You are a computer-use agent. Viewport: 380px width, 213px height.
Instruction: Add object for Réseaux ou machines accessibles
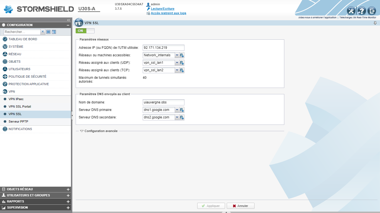click(182, 55)
